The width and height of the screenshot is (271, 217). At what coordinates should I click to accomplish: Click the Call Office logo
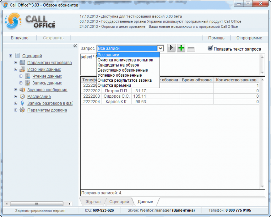pyautogui.click(x=30, y=21)
